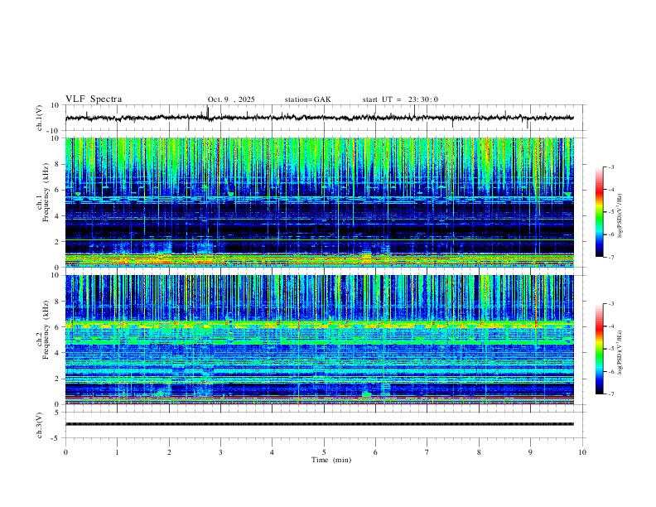
Task: Click the station=GAK label
Action: (307, 99)
